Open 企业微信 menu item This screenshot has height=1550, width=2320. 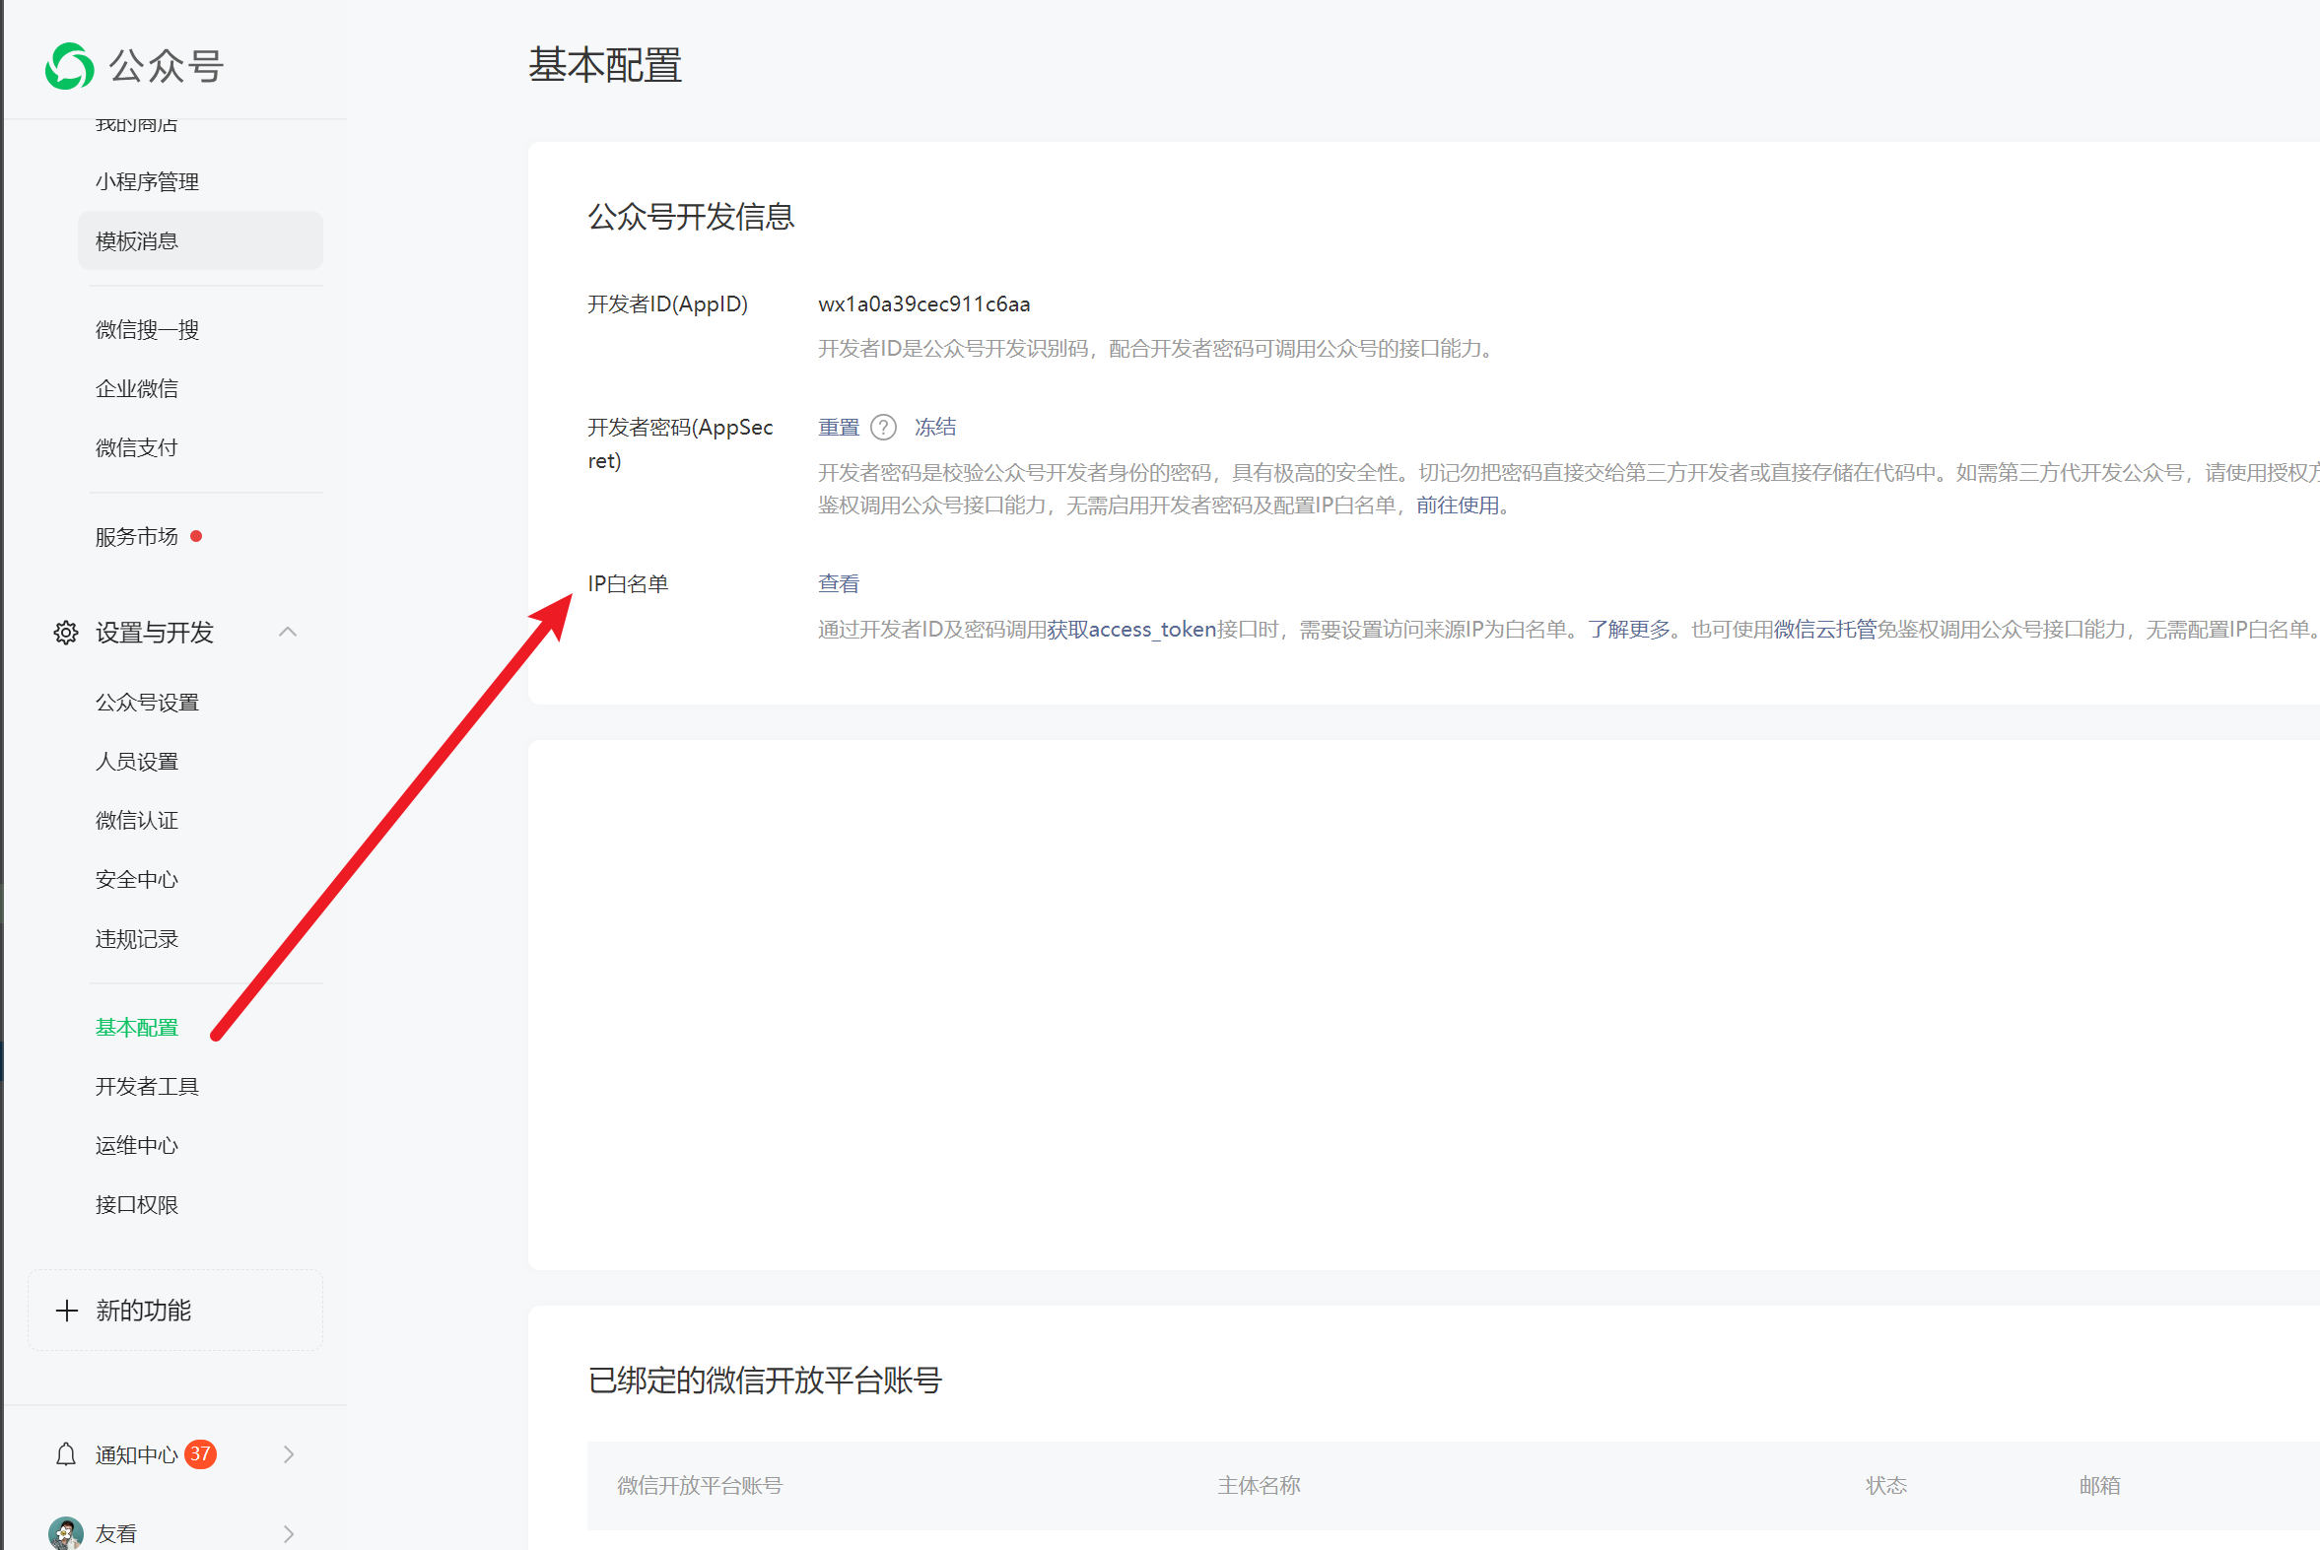pos(136,388)
